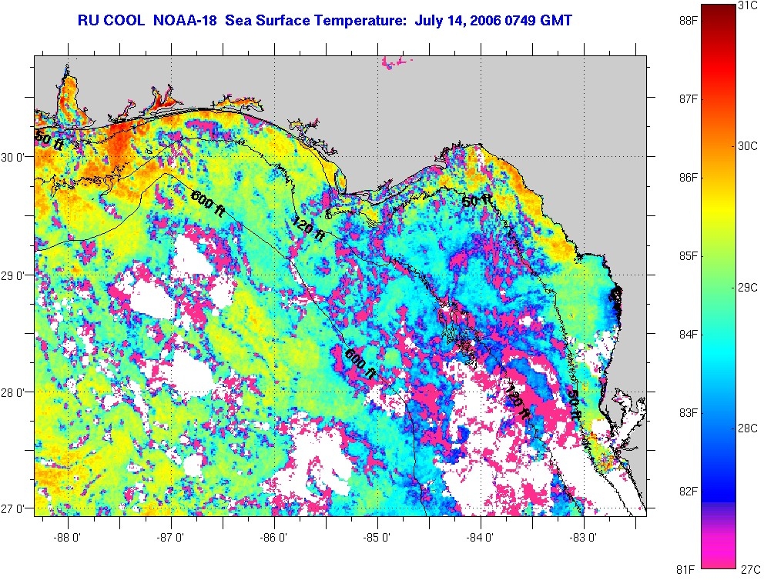Click the 28C color scale label

(749, 428)
